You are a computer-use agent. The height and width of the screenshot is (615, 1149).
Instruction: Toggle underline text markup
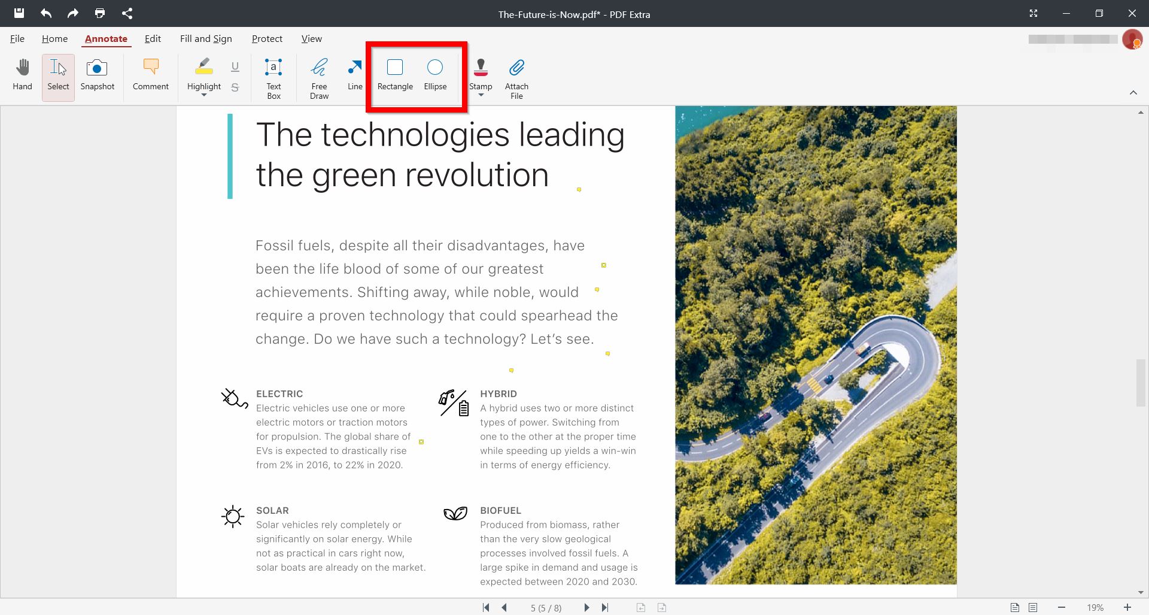click(x=235, y=66)
